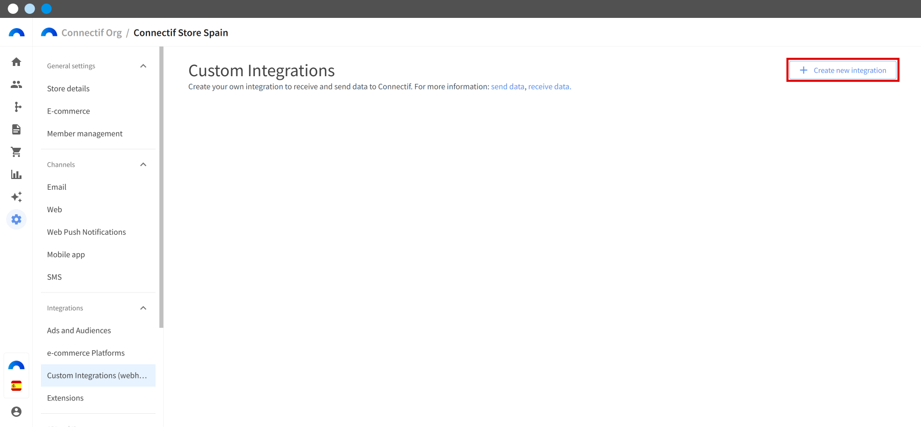Open the shopping cart icon
The width and height of the screenshot is (921, 427).
(x=16, y=152)
